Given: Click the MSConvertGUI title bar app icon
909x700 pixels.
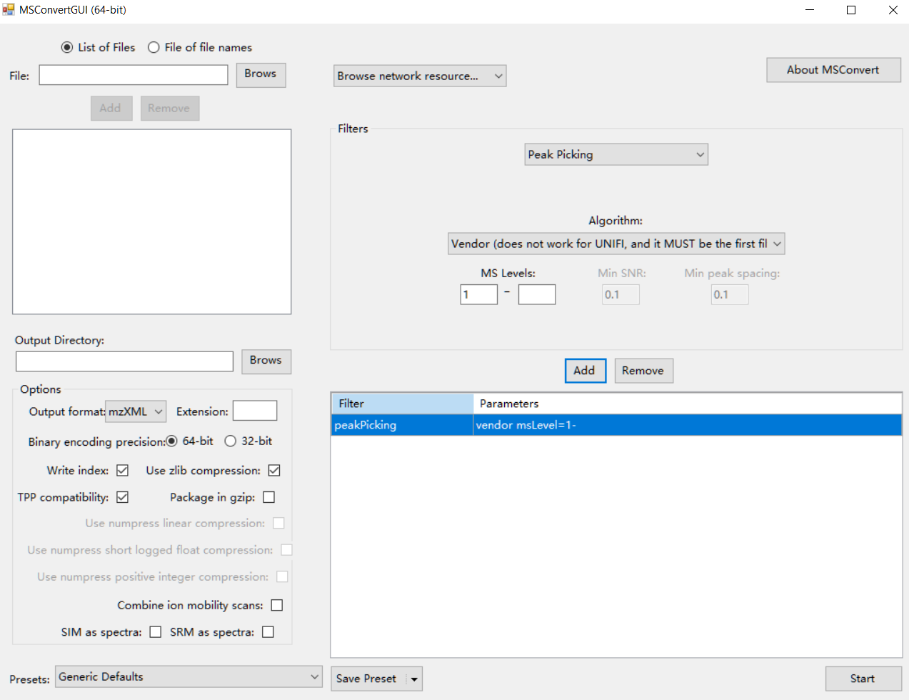Looking at the screenshot, I should [9, 9].
